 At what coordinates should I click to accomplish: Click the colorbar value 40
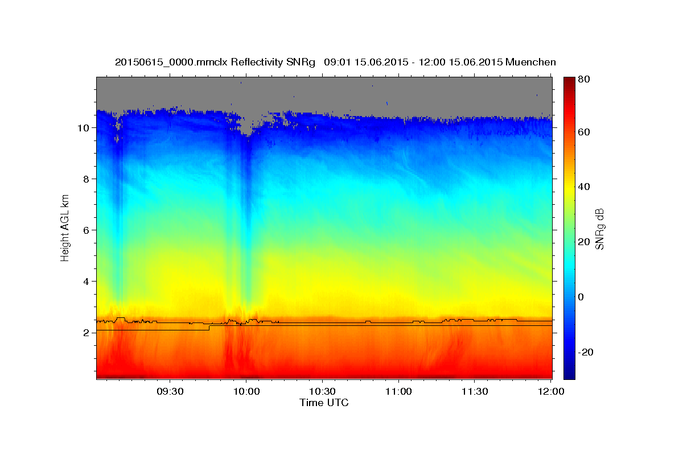(x=585, y=187)
